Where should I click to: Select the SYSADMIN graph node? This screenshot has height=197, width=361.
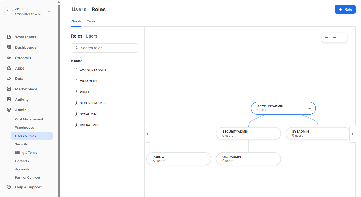[317, 133]
